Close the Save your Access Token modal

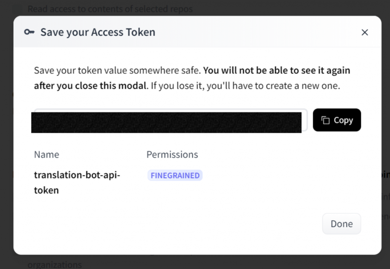tap(364, 32)
